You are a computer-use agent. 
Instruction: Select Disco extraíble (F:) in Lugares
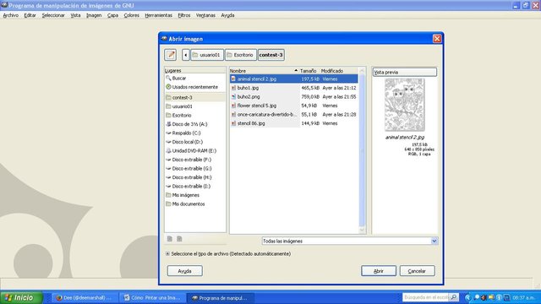195,160
